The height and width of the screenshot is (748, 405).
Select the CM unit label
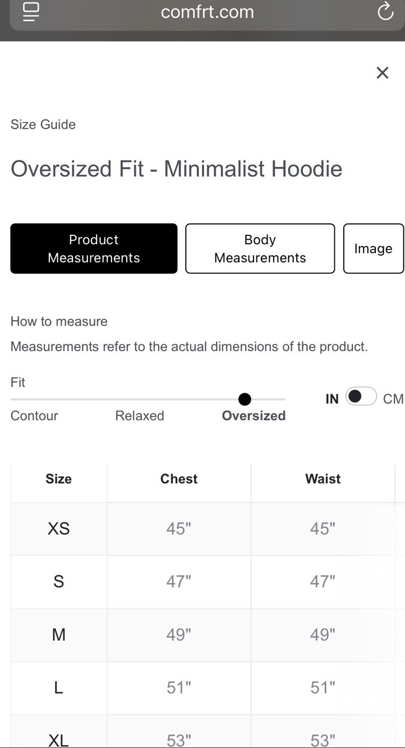(393, 399)
